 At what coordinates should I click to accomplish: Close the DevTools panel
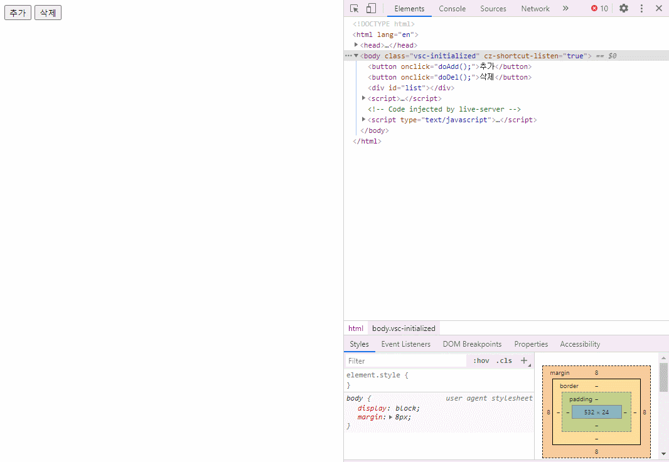coord(659,9)
